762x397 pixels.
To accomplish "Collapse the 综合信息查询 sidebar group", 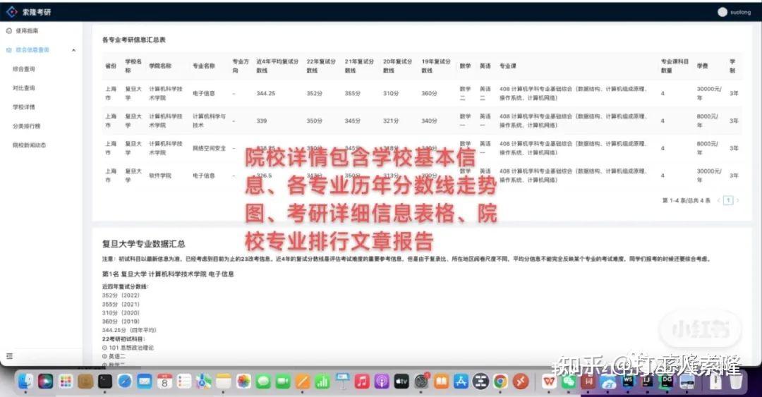I will coord(73,50).
